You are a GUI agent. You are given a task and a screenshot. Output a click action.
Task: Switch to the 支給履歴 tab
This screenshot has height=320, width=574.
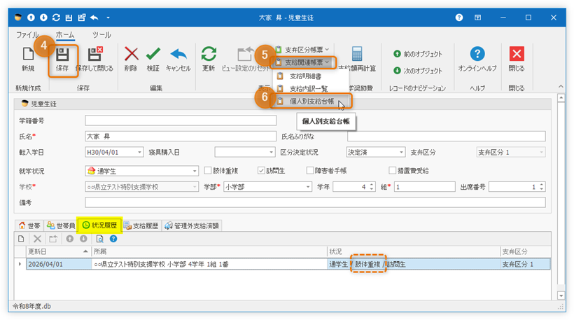coord(142,225)
